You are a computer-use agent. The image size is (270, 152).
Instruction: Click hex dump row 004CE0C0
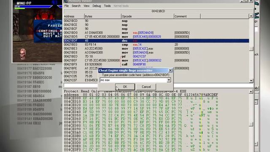click(x=141, y=139)
